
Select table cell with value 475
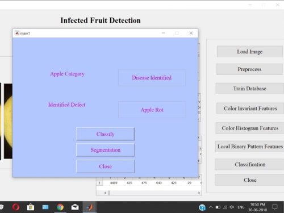coord(144,183)
